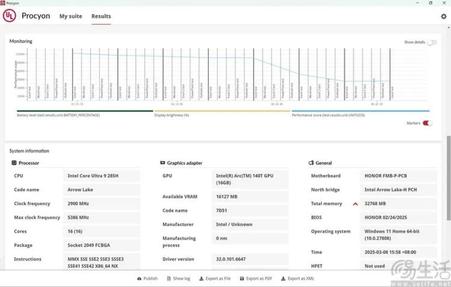Switch to the My suite tab

click(x=71, y=16)
